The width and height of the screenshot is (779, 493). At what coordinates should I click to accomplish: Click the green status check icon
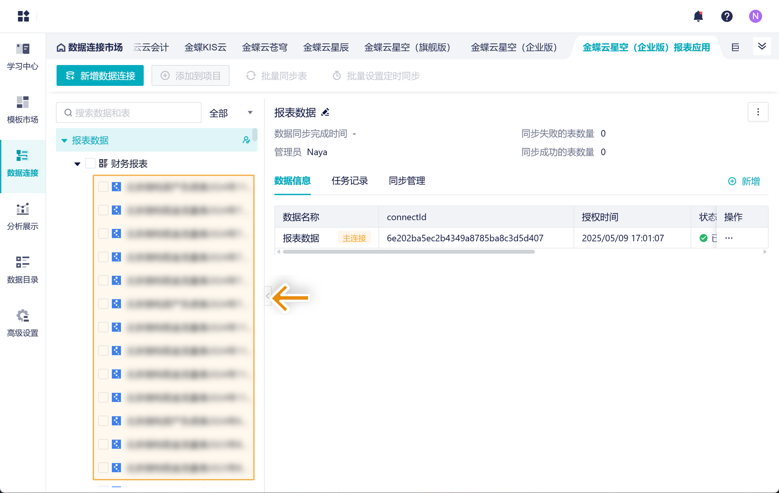tap(703, 238)
